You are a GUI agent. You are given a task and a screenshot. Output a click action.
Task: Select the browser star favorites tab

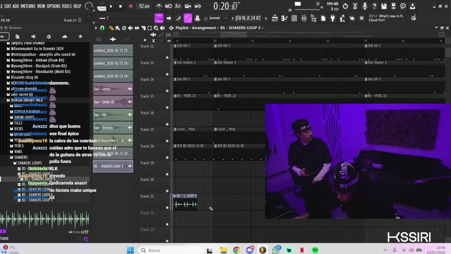point(80,36)
